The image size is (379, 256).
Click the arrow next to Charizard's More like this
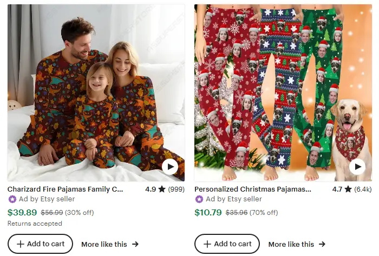(135, 244)
